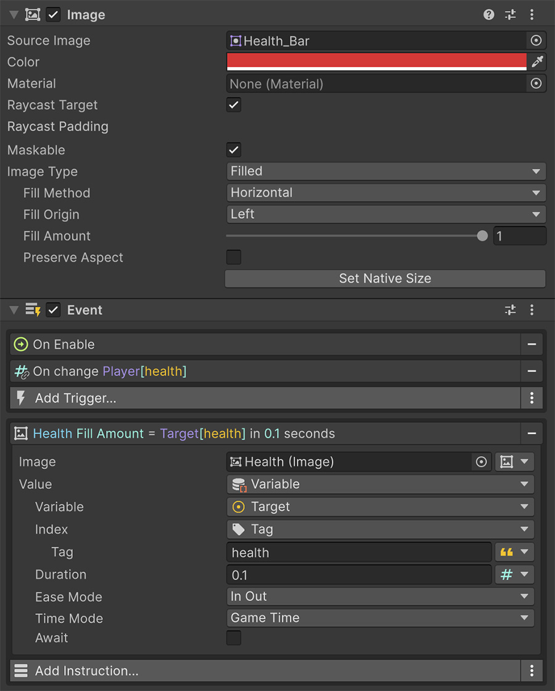
Task: Open the Add Instruction options menu
Action: [x=532, y=671]
